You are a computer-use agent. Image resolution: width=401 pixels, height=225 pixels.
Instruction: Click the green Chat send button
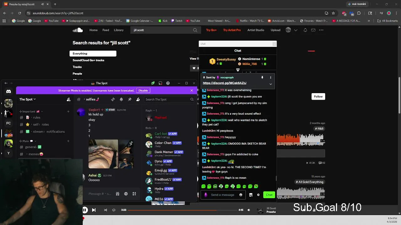(269, 195)
